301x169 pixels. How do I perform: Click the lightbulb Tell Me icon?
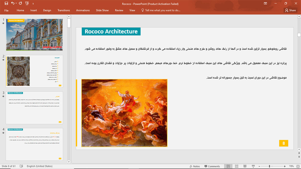click(142, 10)
